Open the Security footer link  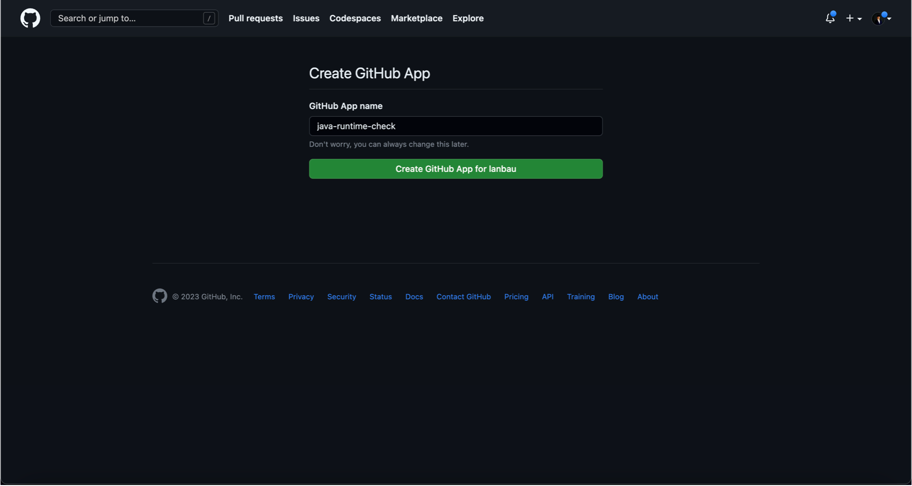pos(341,297)
